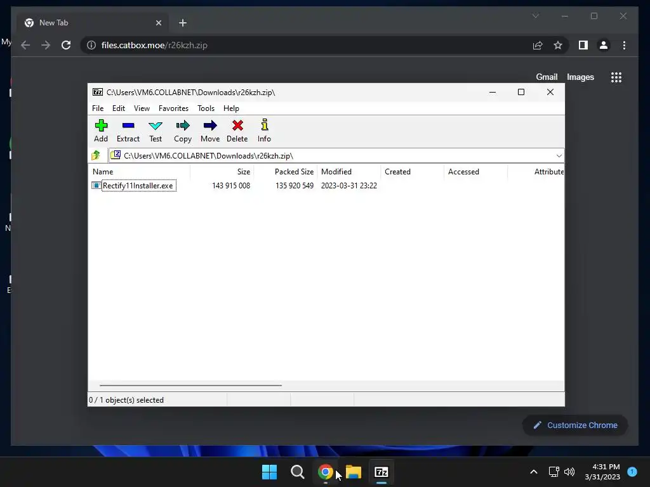View site information icon in address bar

click(91, 45)
